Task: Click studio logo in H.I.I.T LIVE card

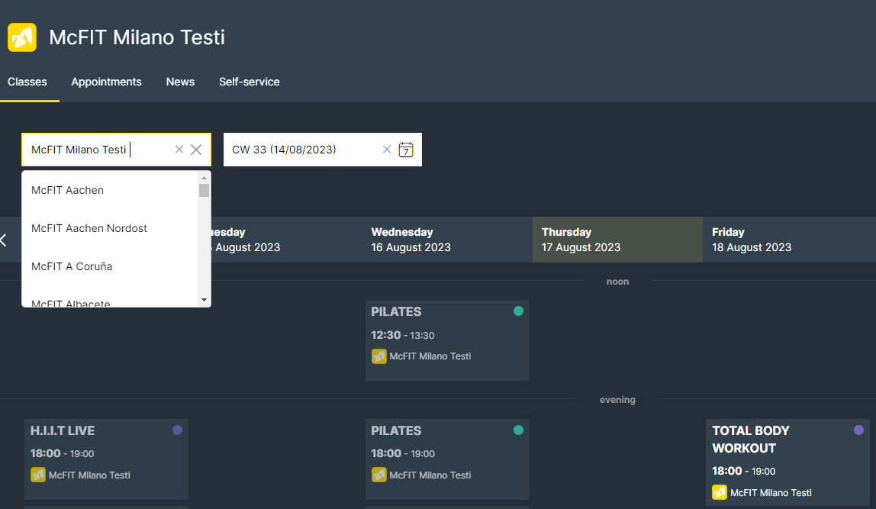Action: 38,475
